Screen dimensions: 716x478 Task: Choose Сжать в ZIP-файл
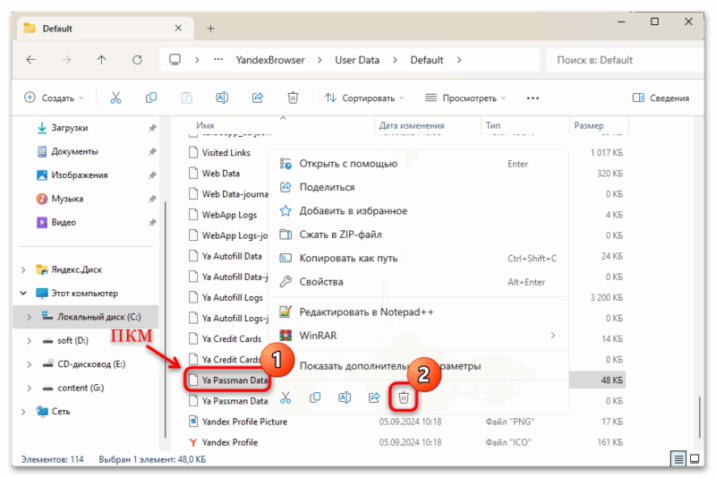point(418,235)
